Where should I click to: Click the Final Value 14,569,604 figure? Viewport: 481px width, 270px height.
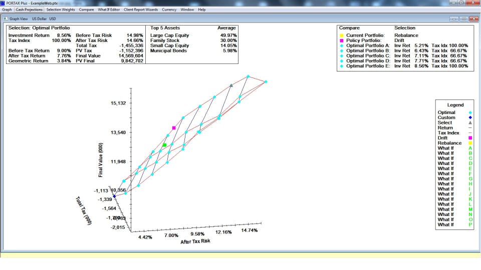pyautogui.click(x=131, y=55)
